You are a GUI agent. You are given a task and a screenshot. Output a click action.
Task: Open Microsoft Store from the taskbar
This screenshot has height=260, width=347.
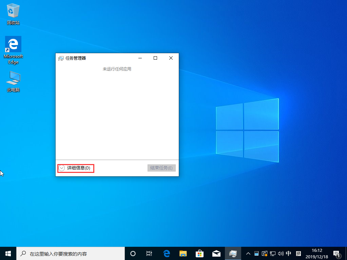pos(199,253)
